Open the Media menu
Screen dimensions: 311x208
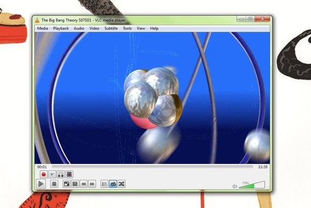pyautogui.click(x=43, y=28)
